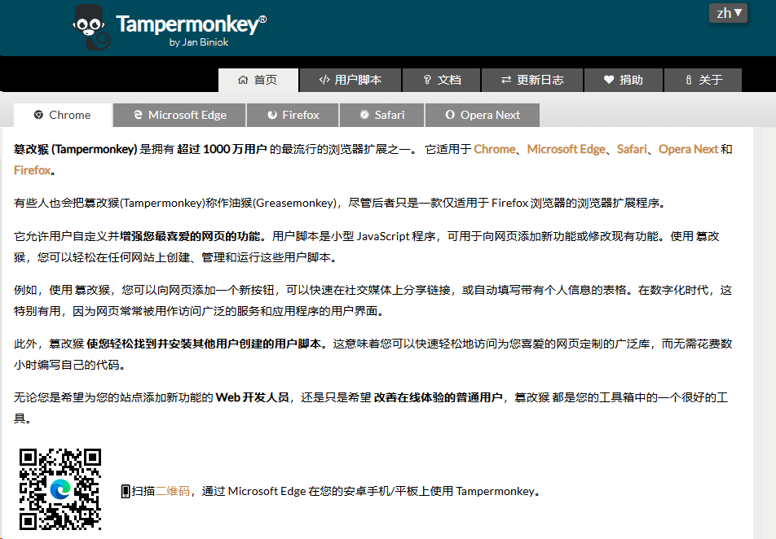This screenshot has height=539, width=776.
Task: Switch to the 更新日志 changelog tab
Action: point(532,80)
